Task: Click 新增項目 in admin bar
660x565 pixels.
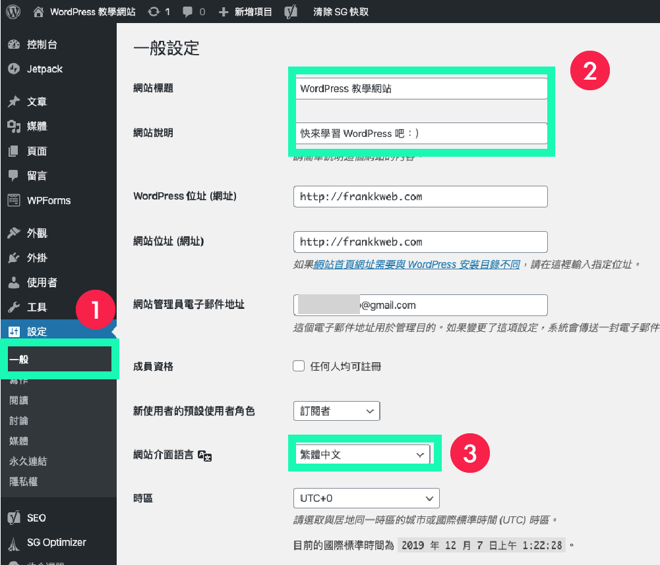Action: point(253,12)
